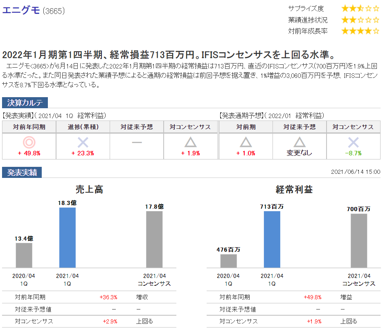The image size is (383, 330).
Task: Click the gray 476百万 profit bar
Action: point(229,261)
